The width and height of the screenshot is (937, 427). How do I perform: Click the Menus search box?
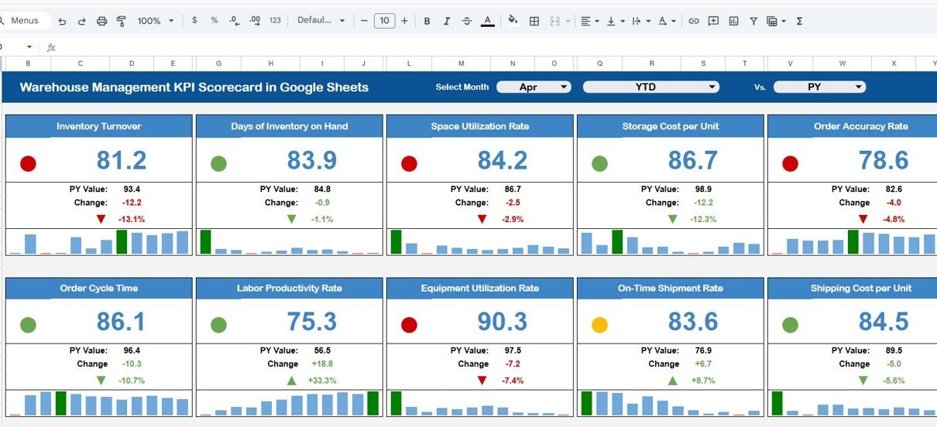pyautogui.click(x=23, y=21)
